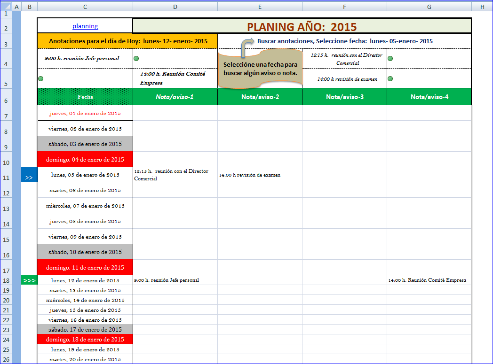The height and width of the screenshot is (364, 493).
Task: Select cell domingo, 18 de enero de 2015
Action: click(85, 339)
